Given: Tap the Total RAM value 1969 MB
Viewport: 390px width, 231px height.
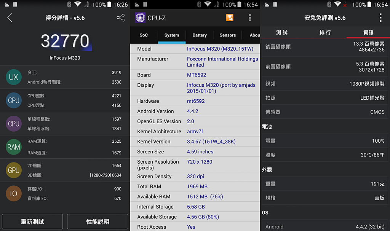Looking at the screenshot, I should pyautogui.click(x=197, y=186).
